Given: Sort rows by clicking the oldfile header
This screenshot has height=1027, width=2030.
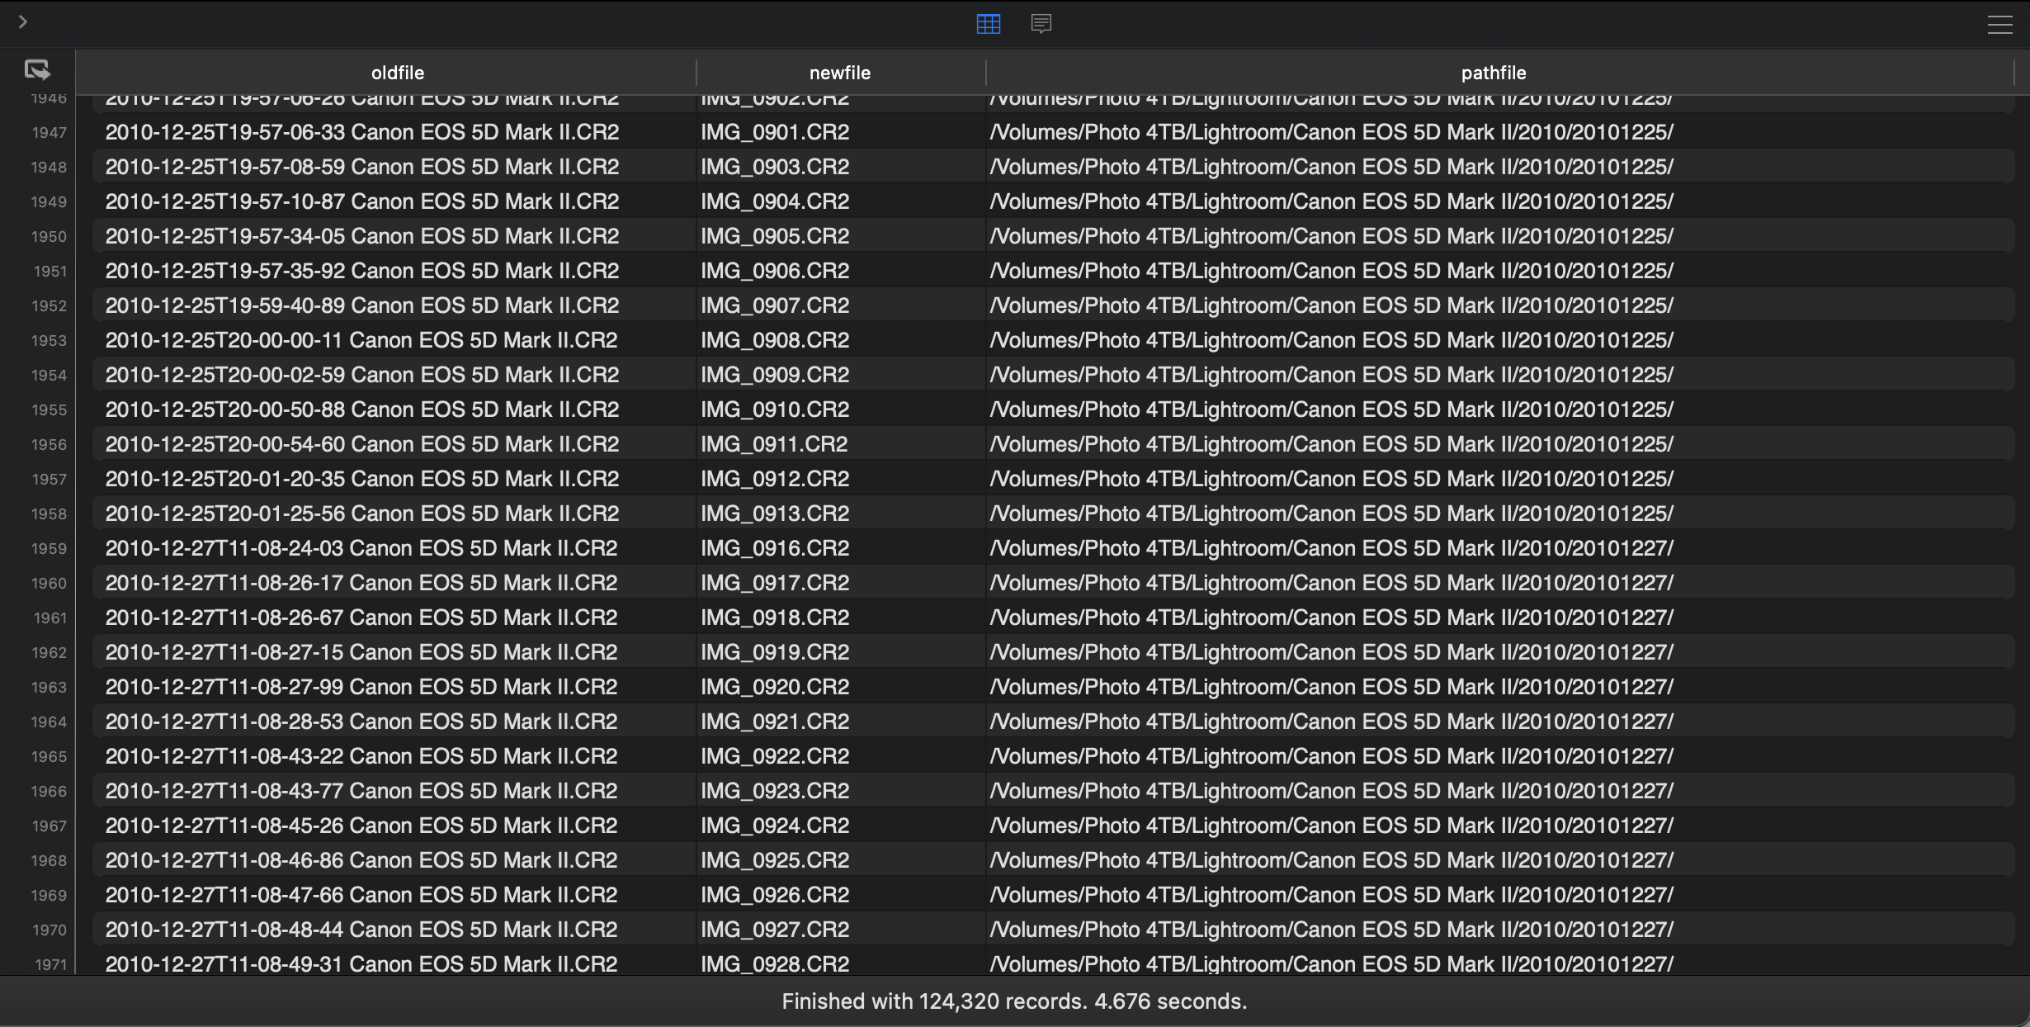Looking at the screenshot, I should tap(397, 73).
